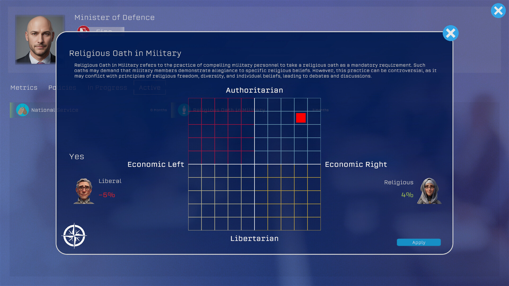
Task: Open the In Progress tab
Action: (x=107, y=88)
